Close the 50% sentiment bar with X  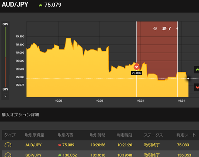pos(5,96)
